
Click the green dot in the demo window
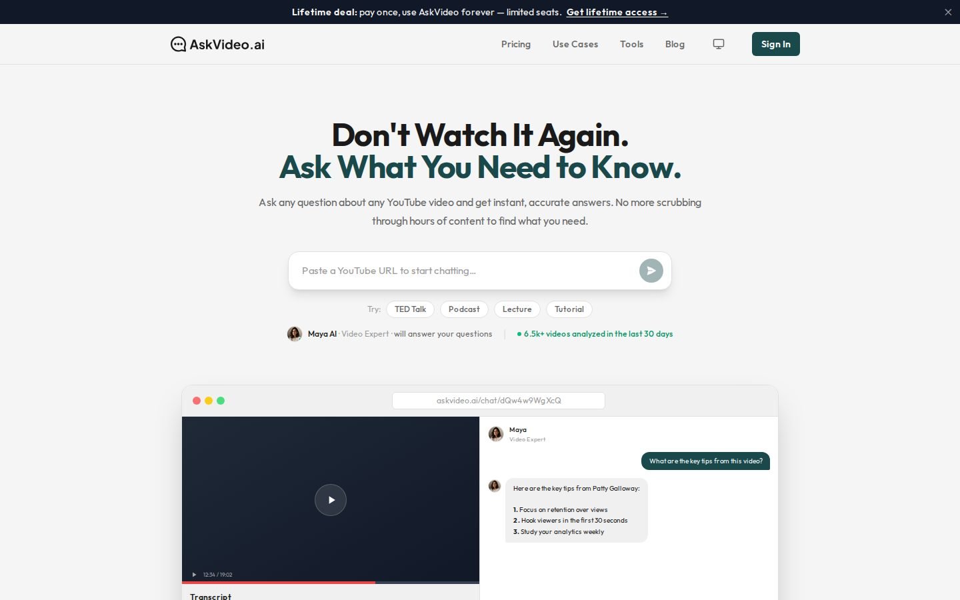pos(221,401)
